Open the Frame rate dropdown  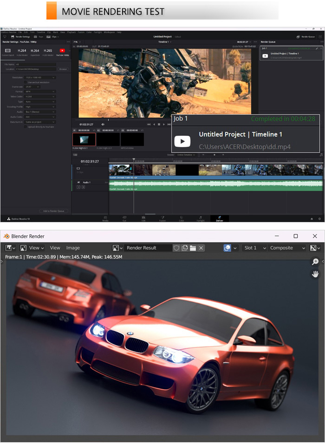pos(32,87)
